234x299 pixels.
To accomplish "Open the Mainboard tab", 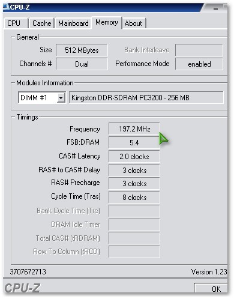I will click(x=73, y=23).
